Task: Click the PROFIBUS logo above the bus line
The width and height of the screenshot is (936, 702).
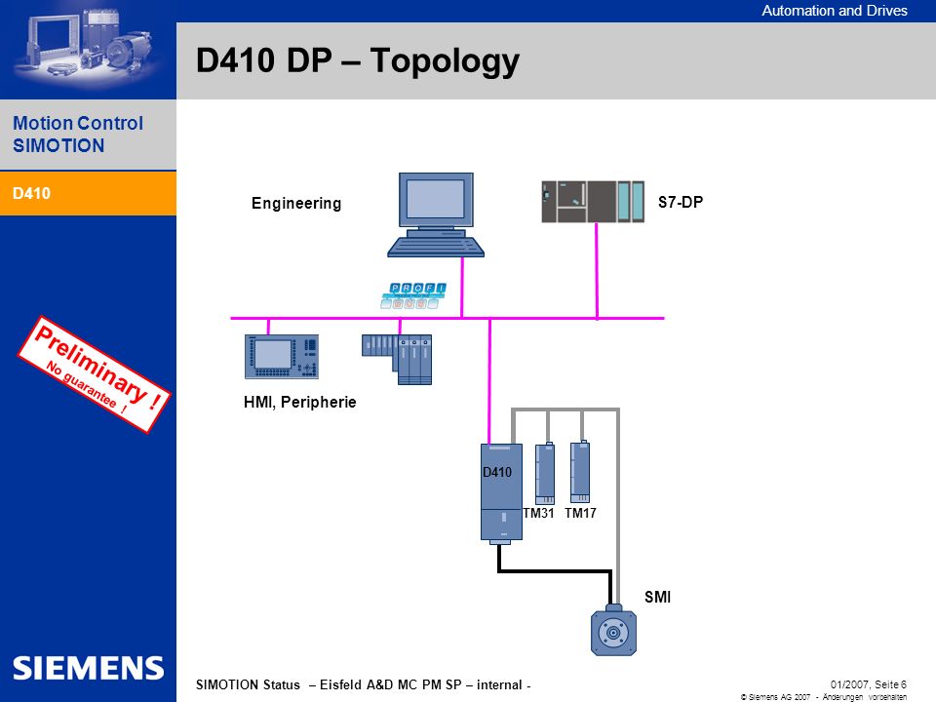Action: pyautogui.click(x=413, y=295)
